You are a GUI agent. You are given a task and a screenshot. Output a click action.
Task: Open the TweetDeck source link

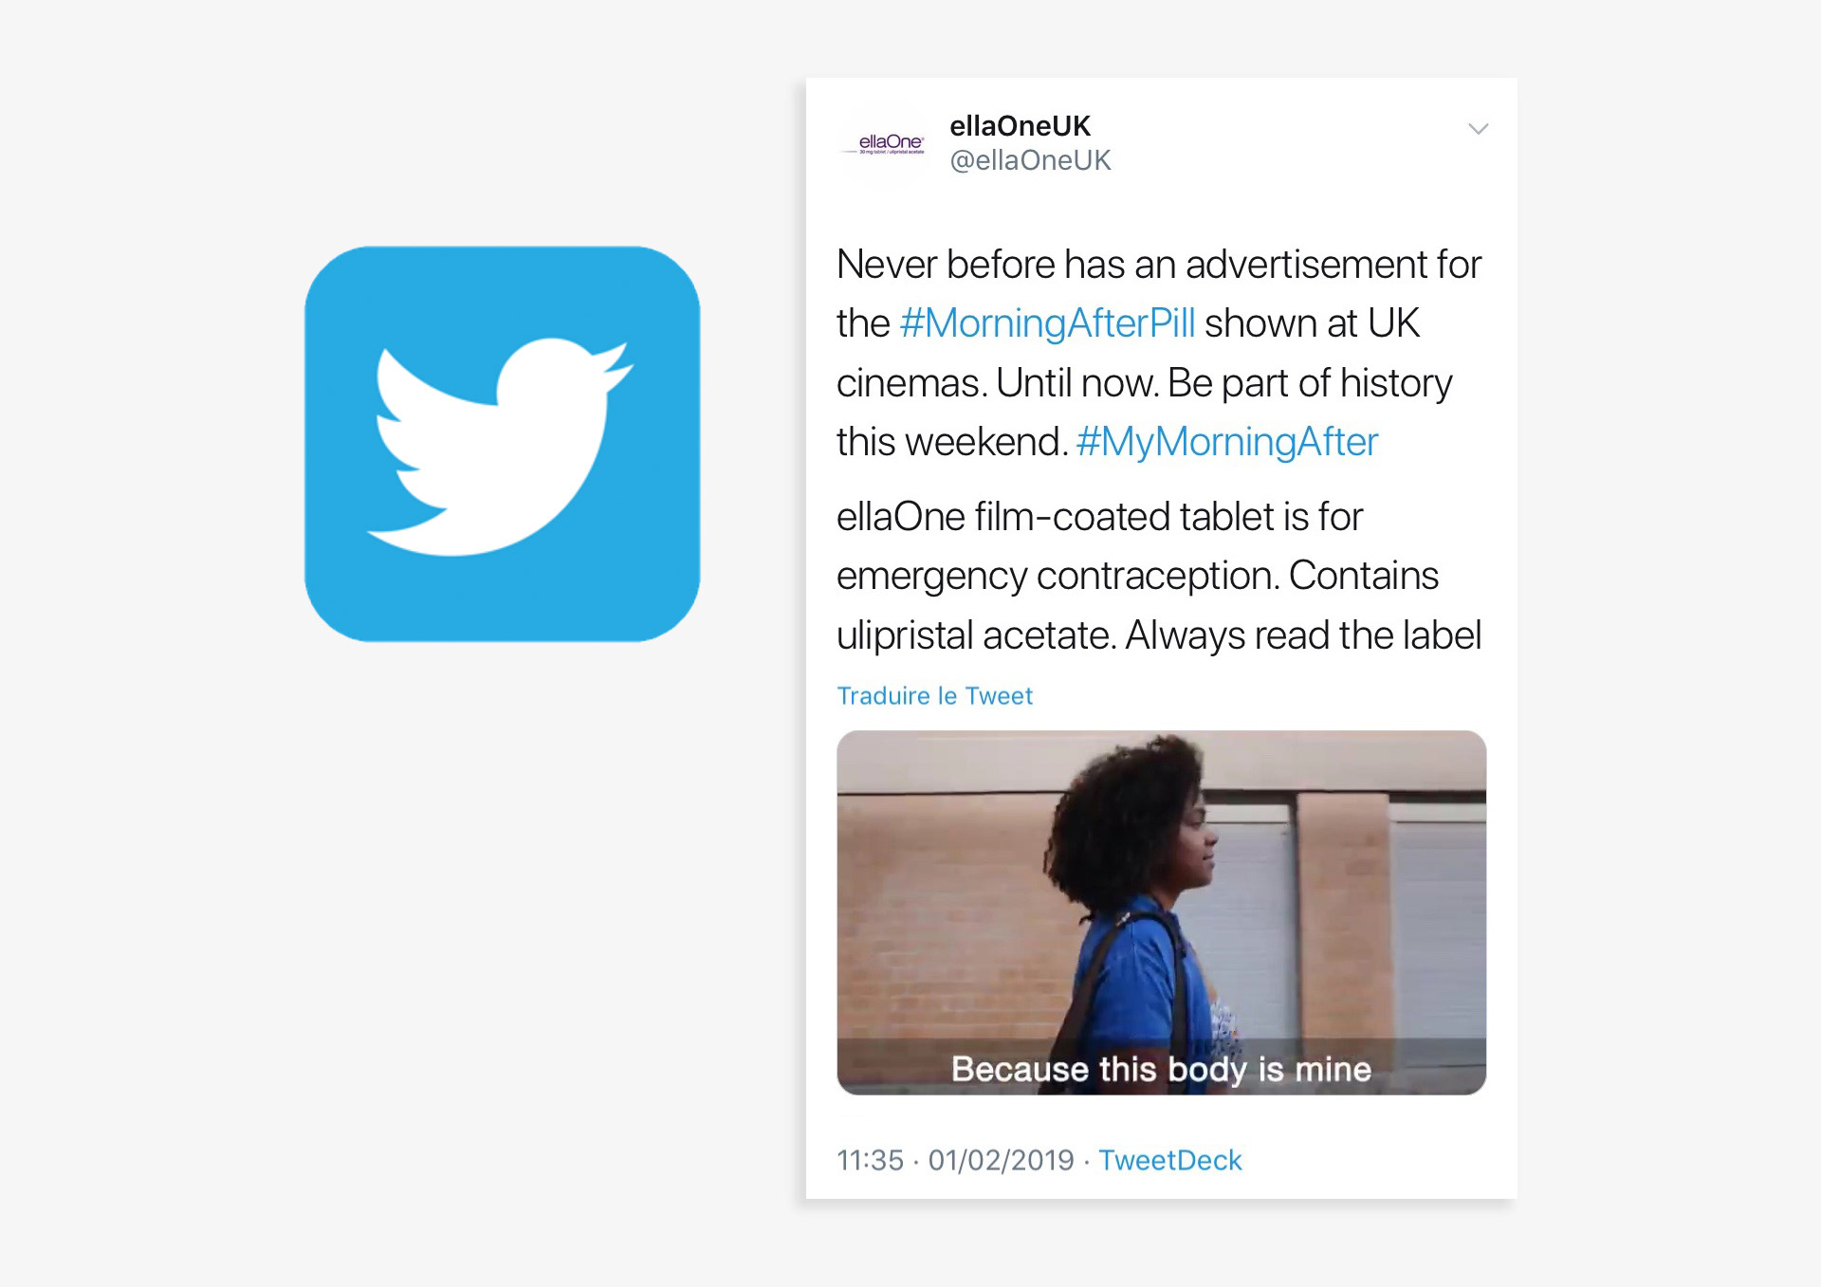pos(1170,1160)
